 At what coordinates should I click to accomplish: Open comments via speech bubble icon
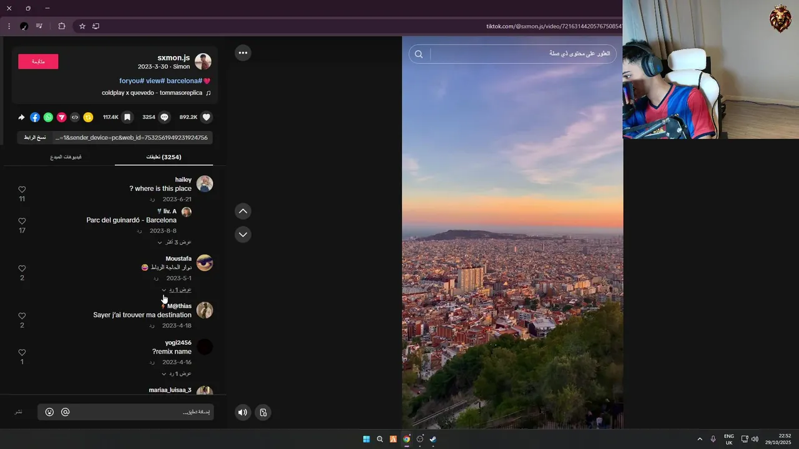coord(165,117)
